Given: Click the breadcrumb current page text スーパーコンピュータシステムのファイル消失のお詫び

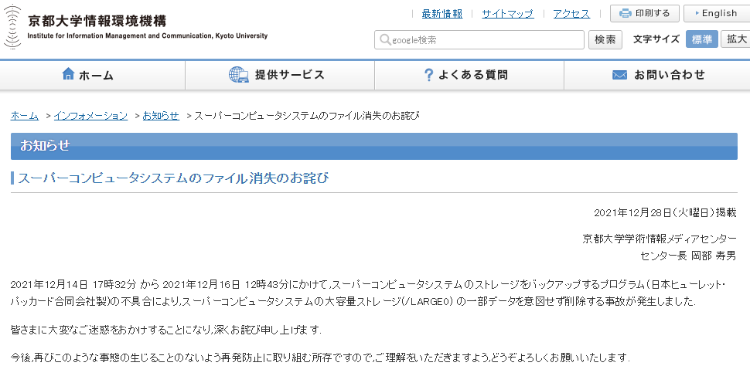Looking at the screenshot, I should click(x=307, y=116).
